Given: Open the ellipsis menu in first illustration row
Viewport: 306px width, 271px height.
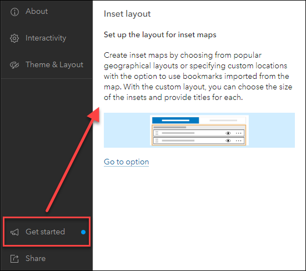Looking at the screenshot, I should (x=238, y=133).
